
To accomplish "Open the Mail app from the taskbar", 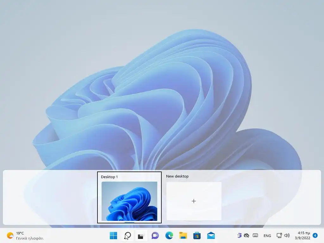I will pos(211,235).
